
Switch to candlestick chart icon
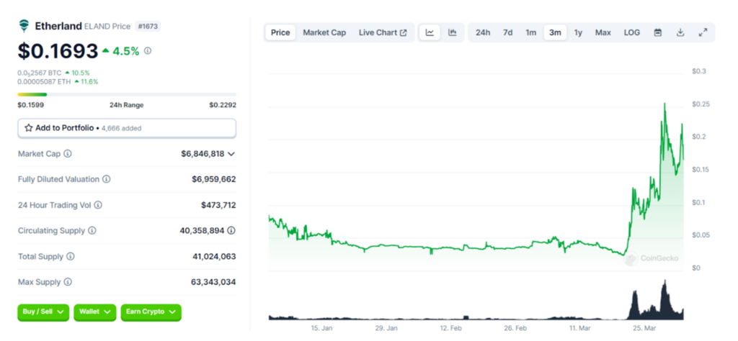tap(453, 32)
